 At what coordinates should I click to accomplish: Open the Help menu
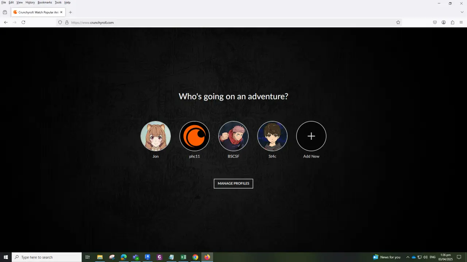click(67, 3)
